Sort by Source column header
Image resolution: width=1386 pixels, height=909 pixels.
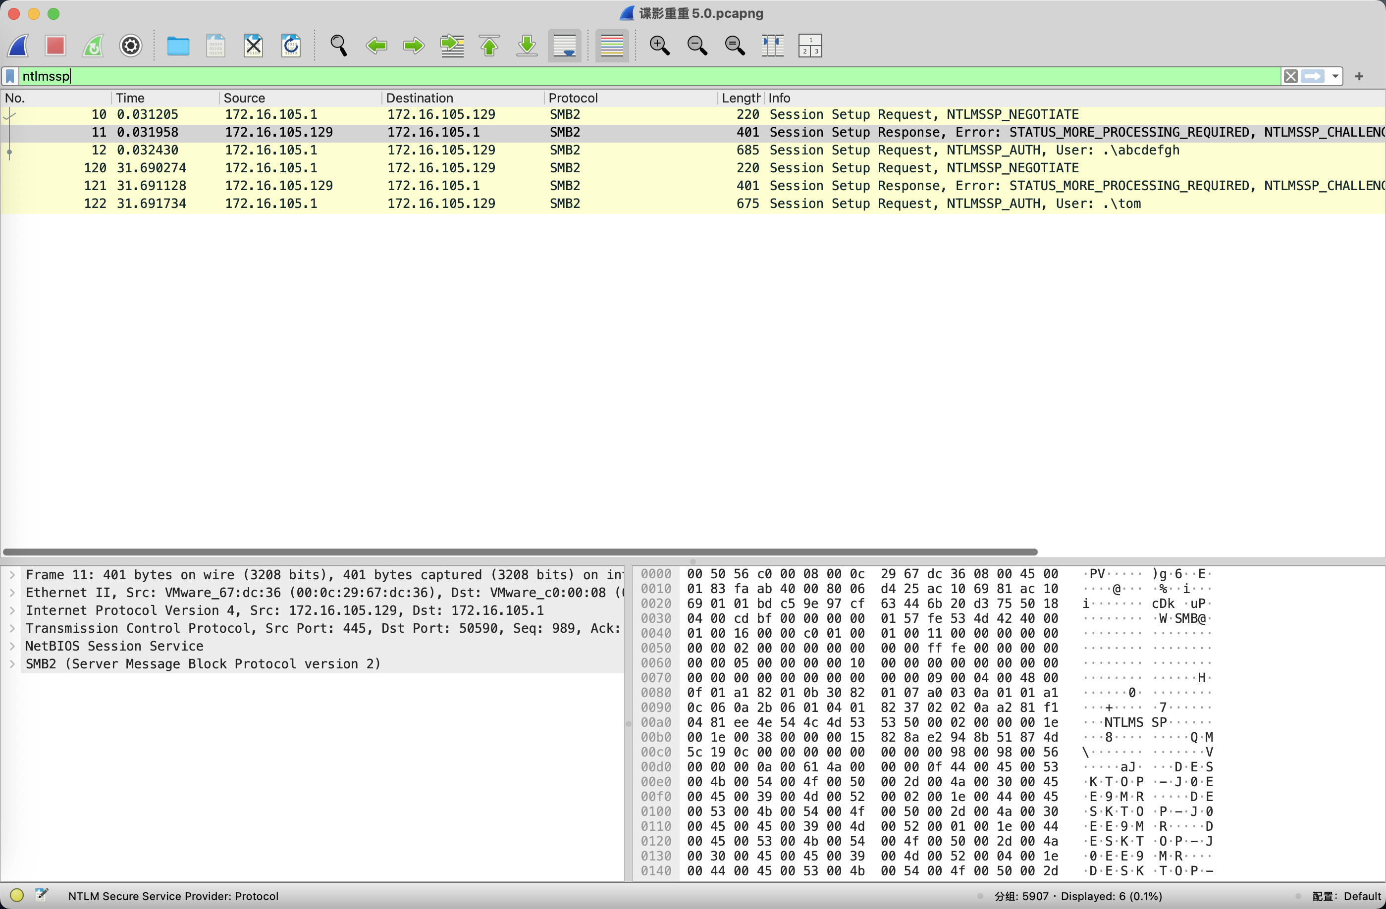click(301, 98)
